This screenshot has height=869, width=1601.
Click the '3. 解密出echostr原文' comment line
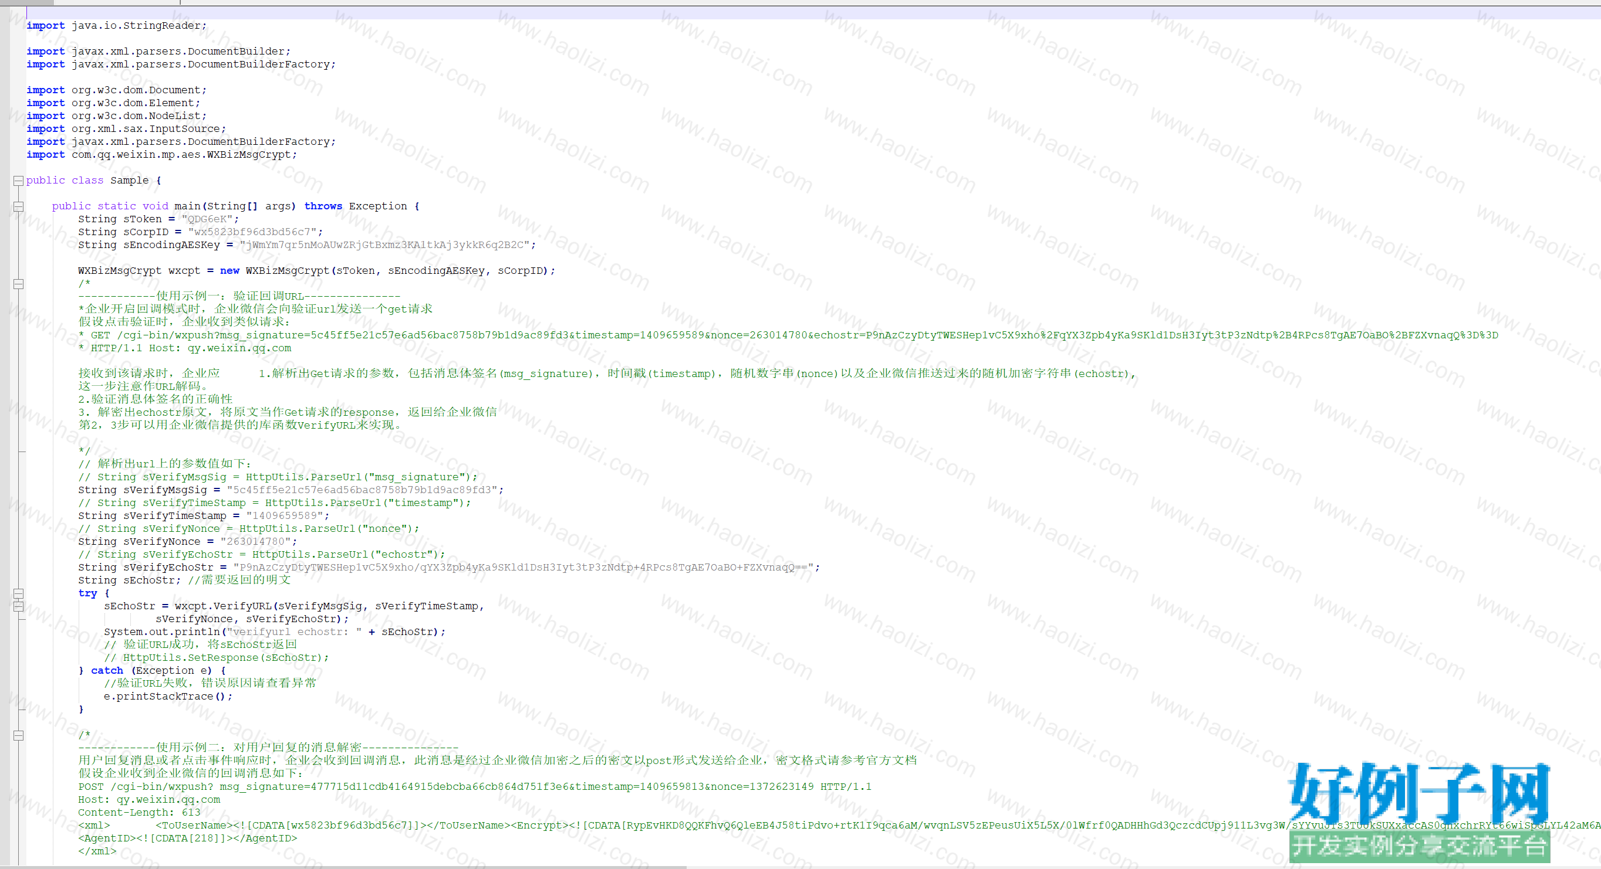tap(288, 412)
